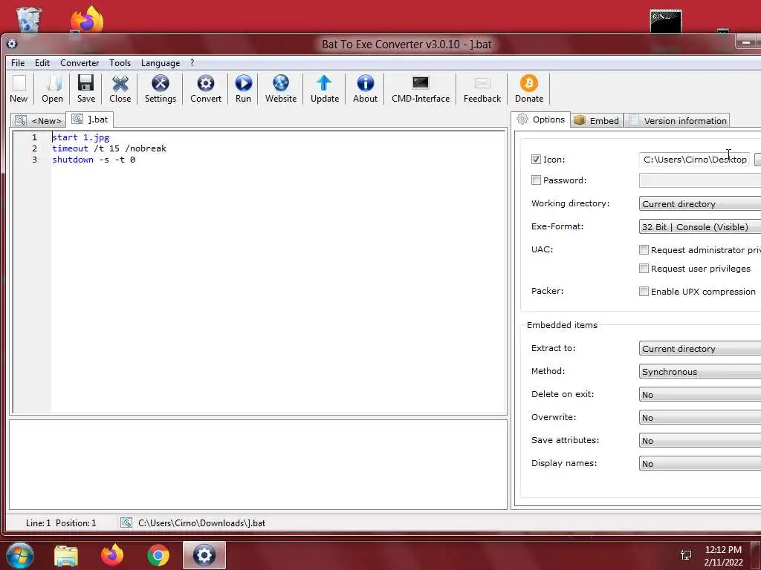The width and height of the screenshot is (761, 570).
Task: Launch Firefox from the taskbar
Action: click(x=112, y=555)
